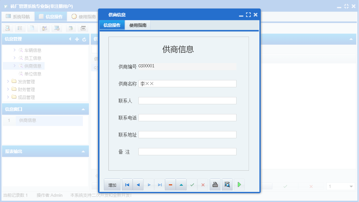Image resolution: width=359 pixels, height=202 pixels.
Task: Cancel changes with the red X icon
Action: point(203,184)
